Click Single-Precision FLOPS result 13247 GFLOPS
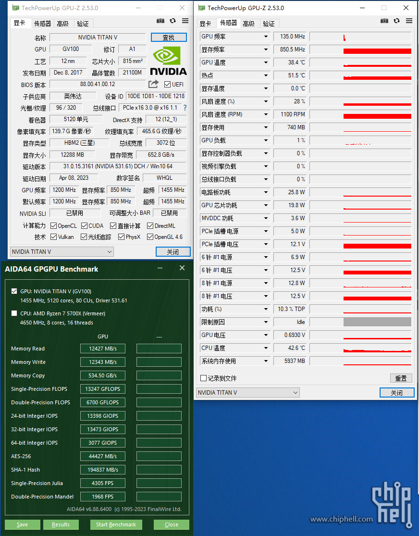 103,389
